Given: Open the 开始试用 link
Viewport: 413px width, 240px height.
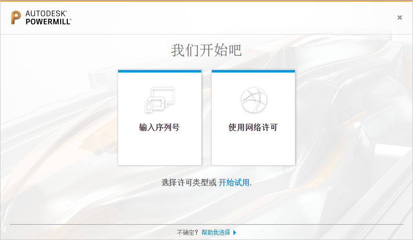Looking at the screenshot, I should pyautogui.click(x=234, y=182).
